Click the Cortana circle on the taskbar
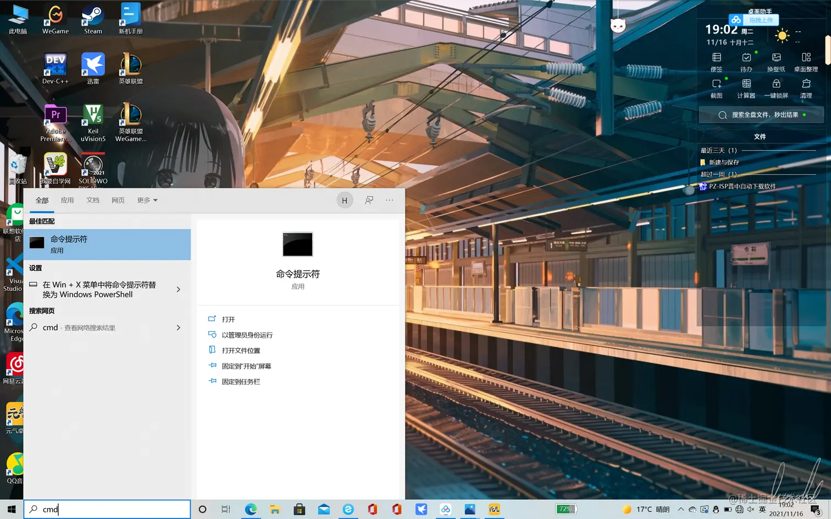The image size is (831, 519). tap(202, 509)
